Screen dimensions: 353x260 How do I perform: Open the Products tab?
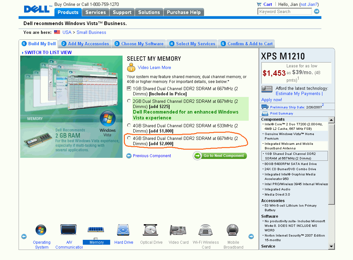[x=68, y=12]
